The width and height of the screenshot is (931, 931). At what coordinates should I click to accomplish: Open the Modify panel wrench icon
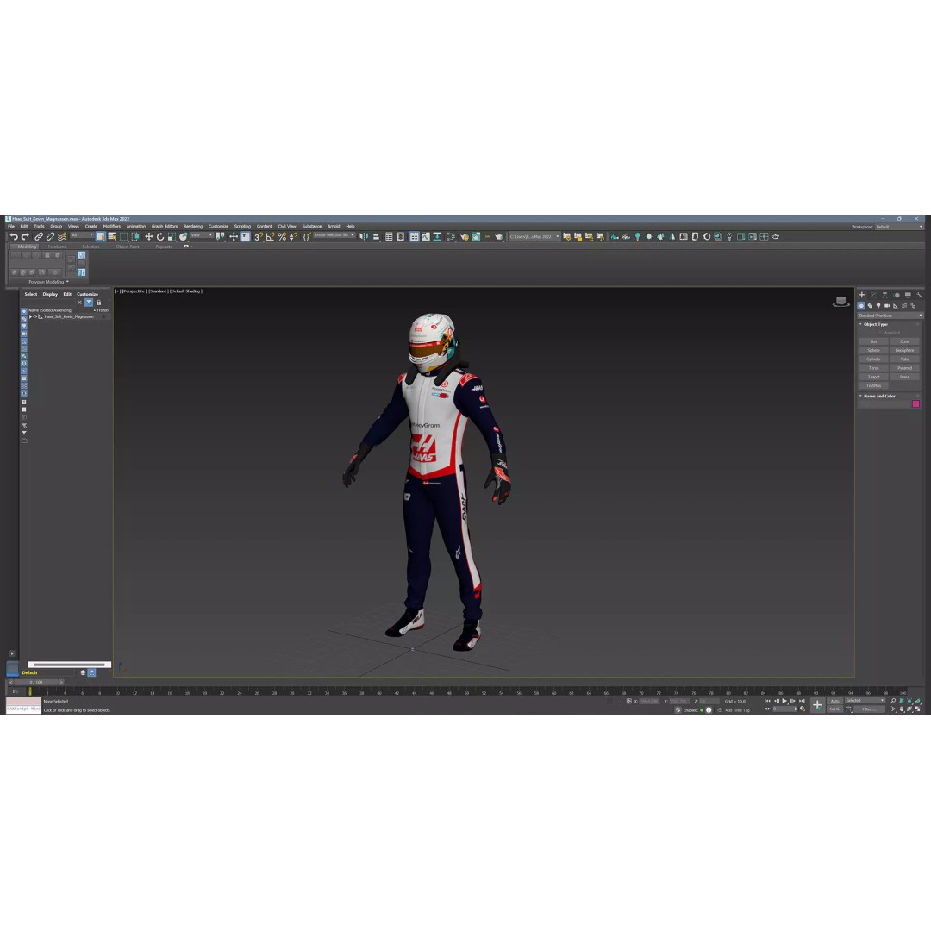click(x=920, y=295)
